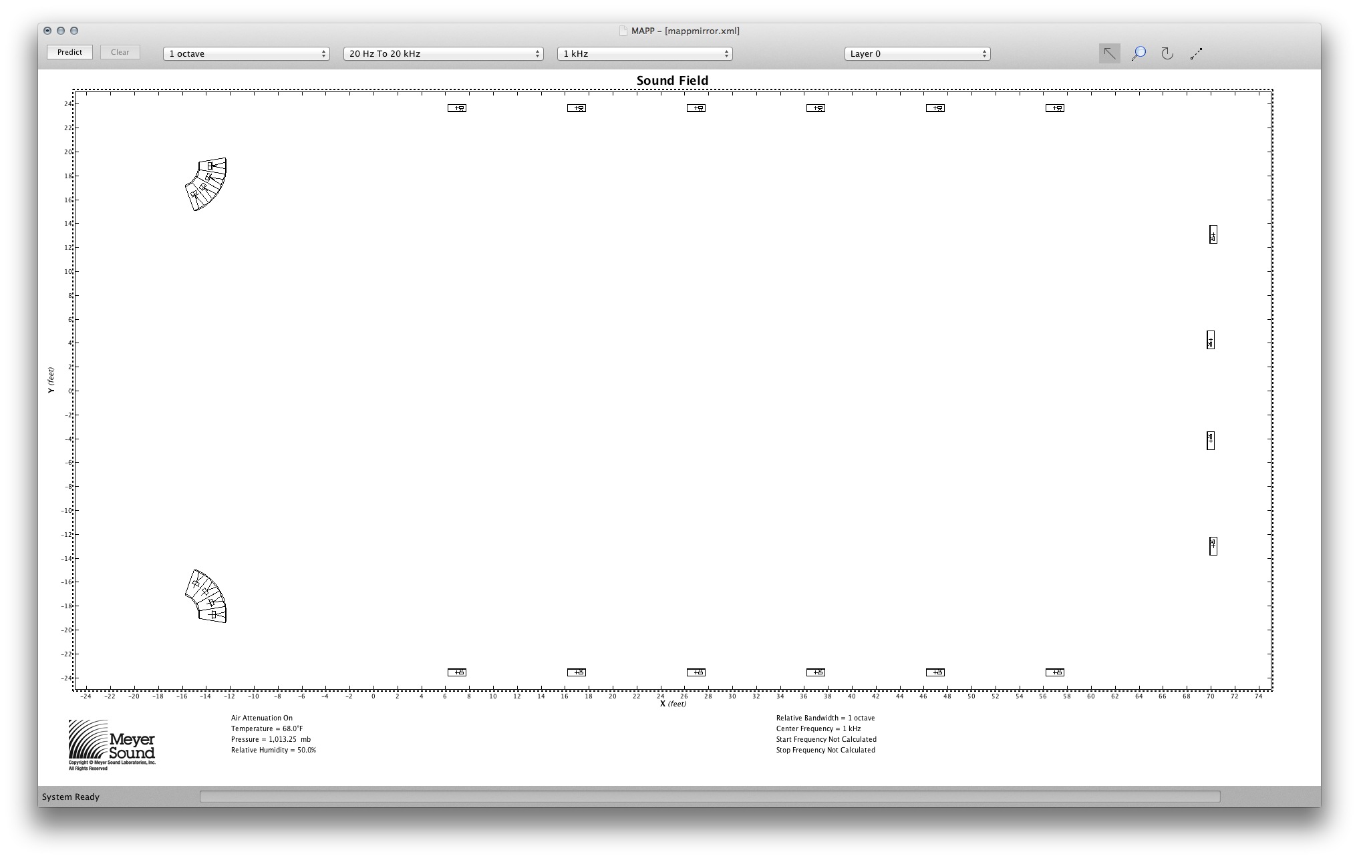
Task: Select bottom-row loudspeaker near X=27 feet
Action: click(696, 672)
